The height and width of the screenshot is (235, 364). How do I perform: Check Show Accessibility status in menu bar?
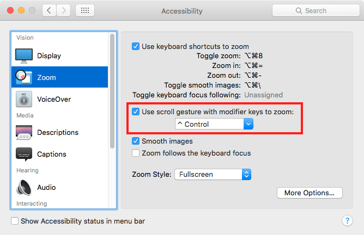[x=15, y=221]
